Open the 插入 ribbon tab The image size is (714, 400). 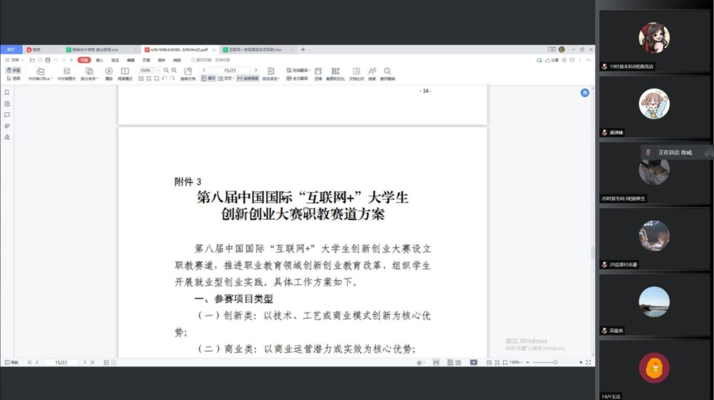100,60
